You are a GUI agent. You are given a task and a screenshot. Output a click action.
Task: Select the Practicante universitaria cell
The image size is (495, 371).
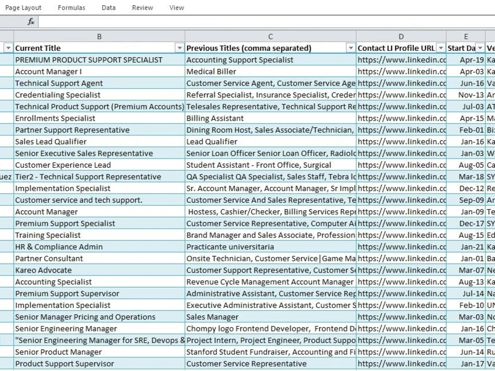271,247
